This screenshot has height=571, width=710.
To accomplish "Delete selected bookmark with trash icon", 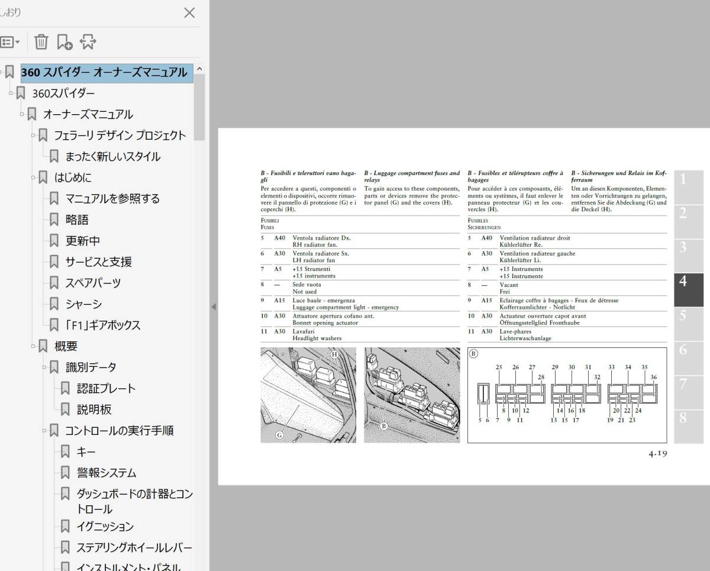I will point(41,41).
